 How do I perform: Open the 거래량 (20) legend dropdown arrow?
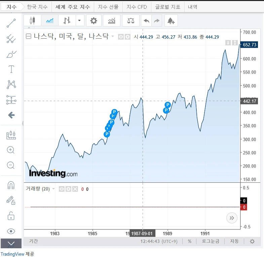coord(53,189)
